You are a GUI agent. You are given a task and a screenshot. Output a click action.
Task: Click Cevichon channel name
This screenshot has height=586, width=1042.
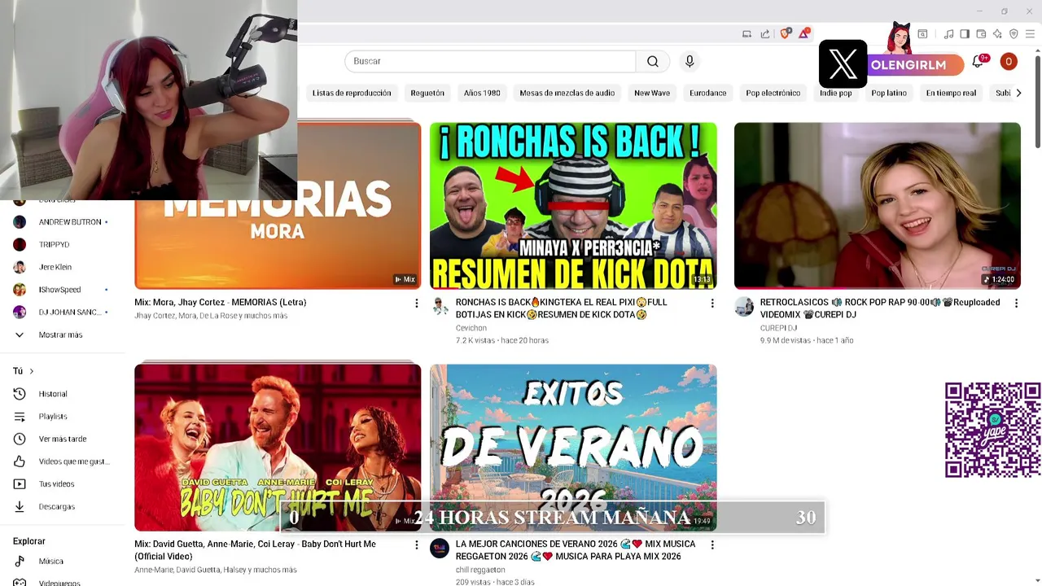coord(471,328)
